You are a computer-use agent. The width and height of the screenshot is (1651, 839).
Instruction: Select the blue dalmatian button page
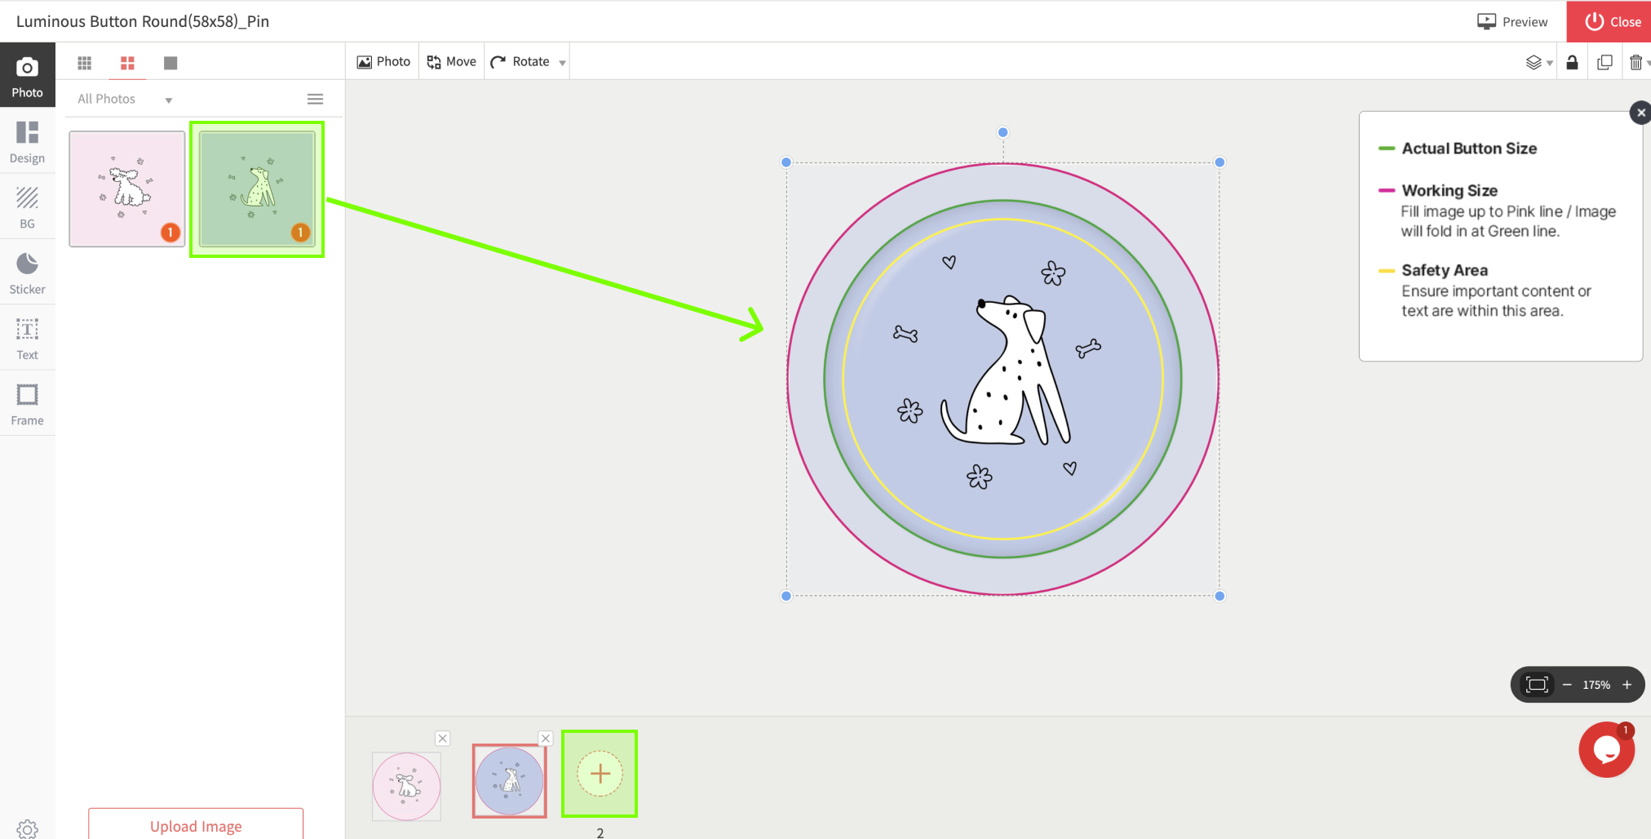coord(509,781)
